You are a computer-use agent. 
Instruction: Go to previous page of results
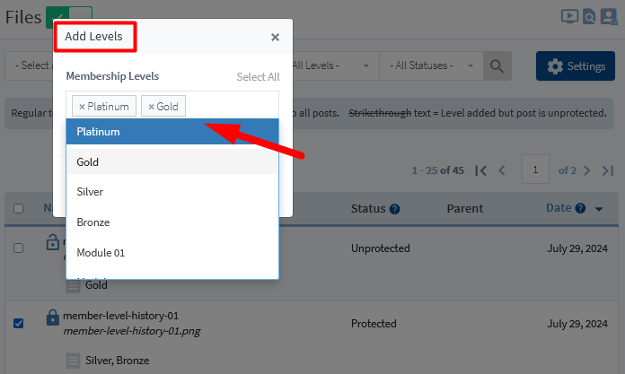502,171
